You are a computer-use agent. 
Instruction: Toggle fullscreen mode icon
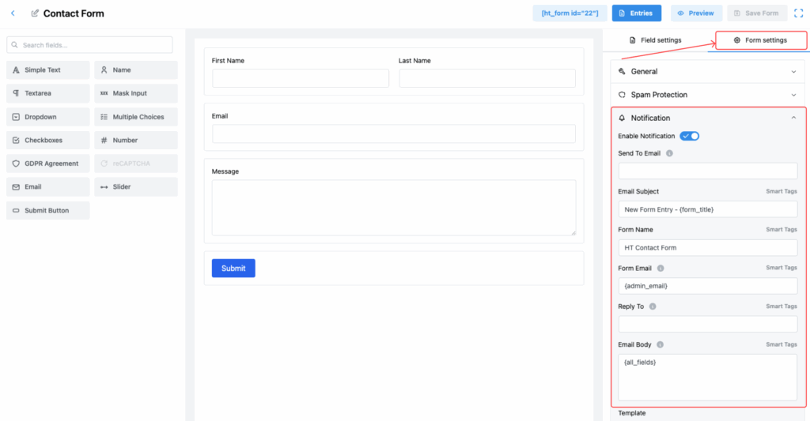[798, 13]
